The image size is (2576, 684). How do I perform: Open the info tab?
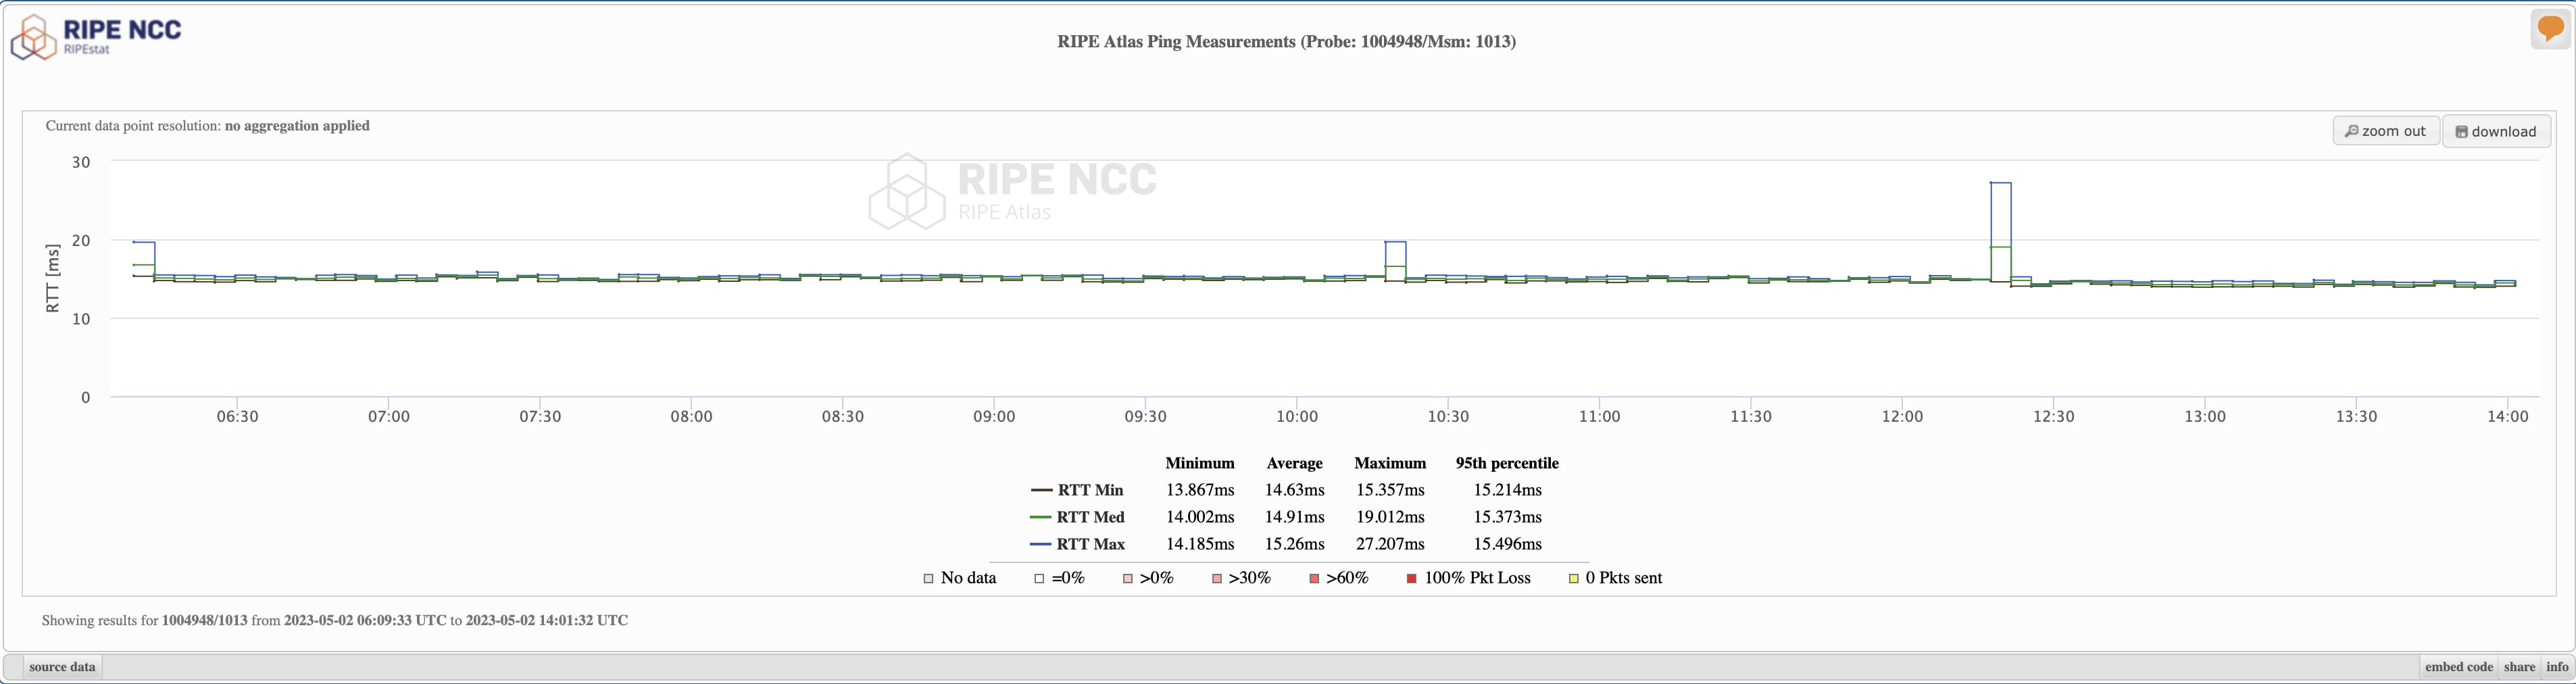2557,667
